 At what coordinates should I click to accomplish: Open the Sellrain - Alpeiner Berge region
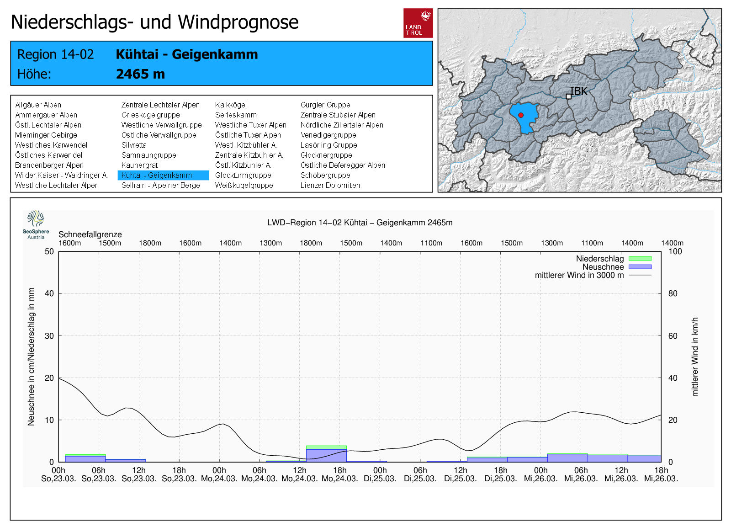pos(160,186)
